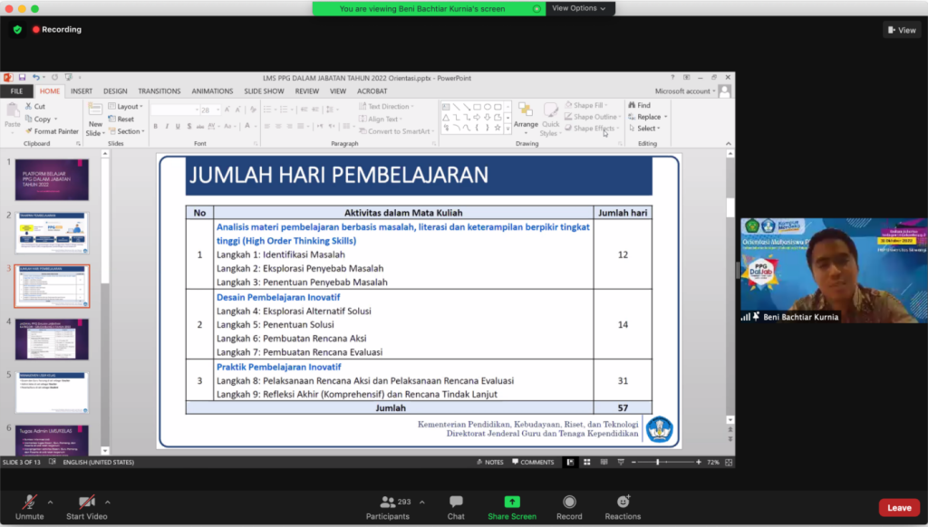Select slide 4 thumbnail in slide panel

(x=53, y=339)
